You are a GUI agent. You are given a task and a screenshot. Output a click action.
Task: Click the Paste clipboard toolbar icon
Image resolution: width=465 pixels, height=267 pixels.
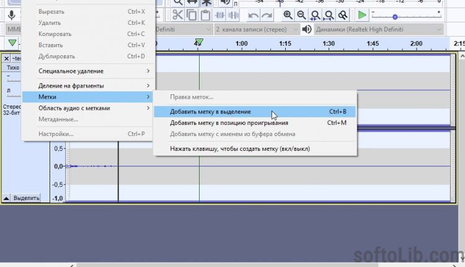205,15
